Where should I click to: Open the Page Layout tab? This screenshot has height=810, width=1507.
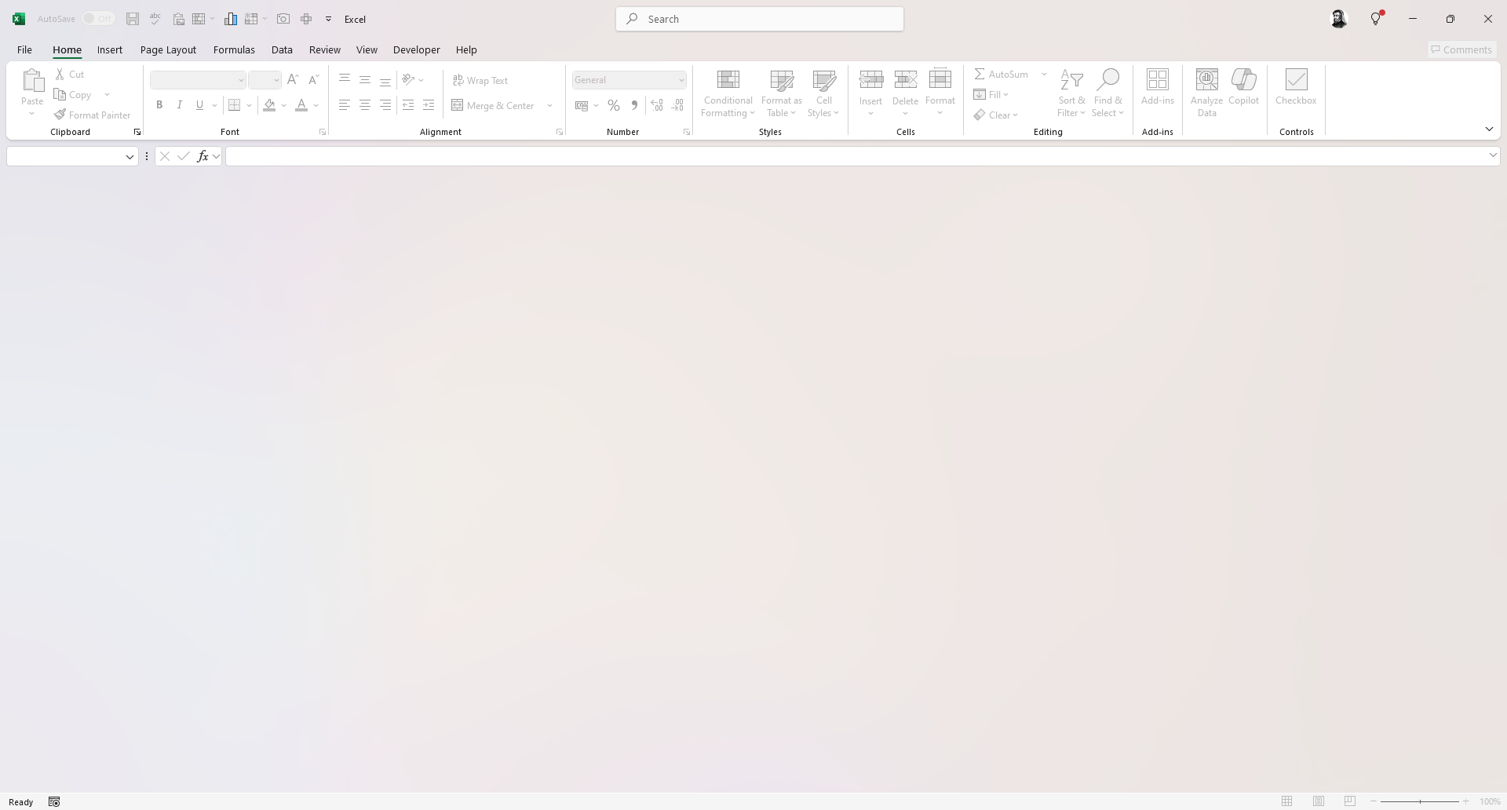[168, 49]
